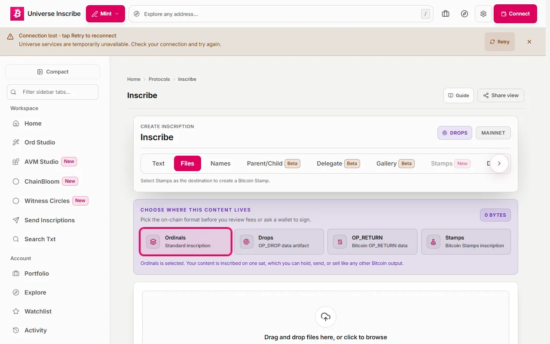Open AVM Studio in the sidebar

(55, 162)
